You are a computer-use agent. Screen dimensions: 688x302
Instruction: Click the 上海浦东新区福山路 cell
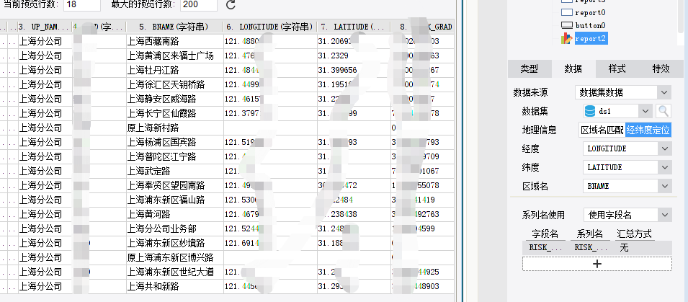174,200
